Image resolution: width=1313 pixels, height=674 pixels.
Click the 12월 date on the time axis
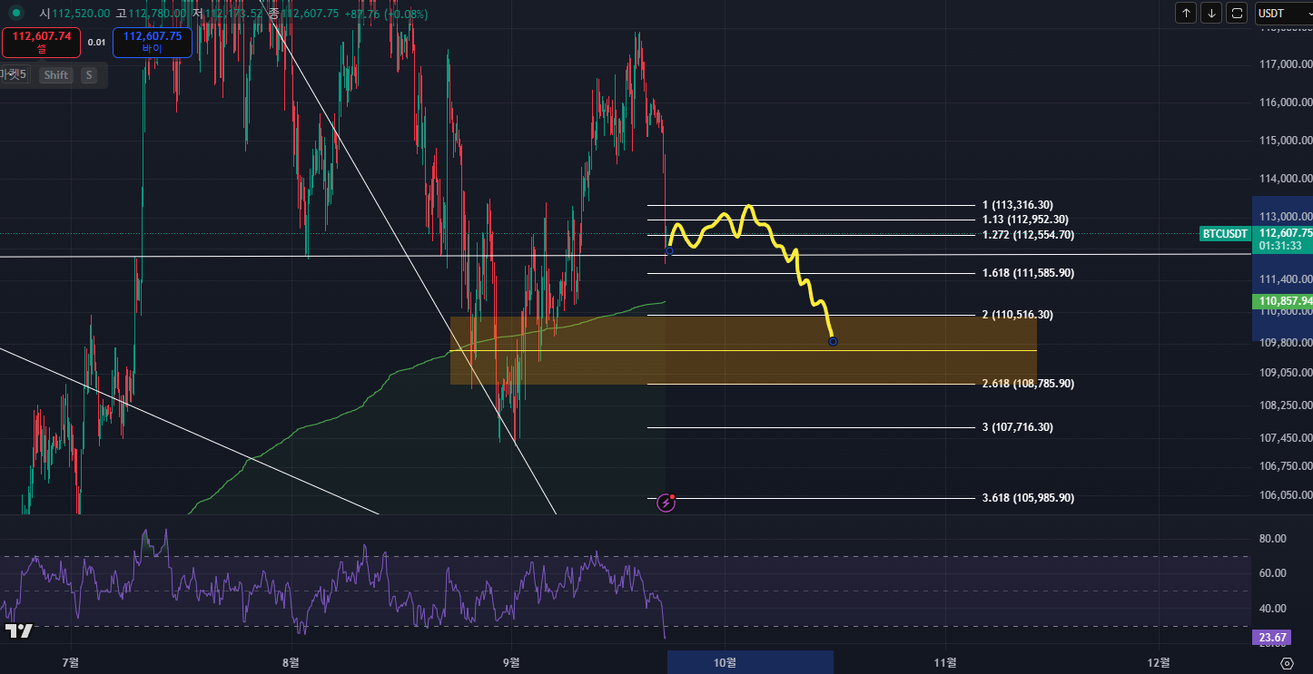[x=1159, y=663]
